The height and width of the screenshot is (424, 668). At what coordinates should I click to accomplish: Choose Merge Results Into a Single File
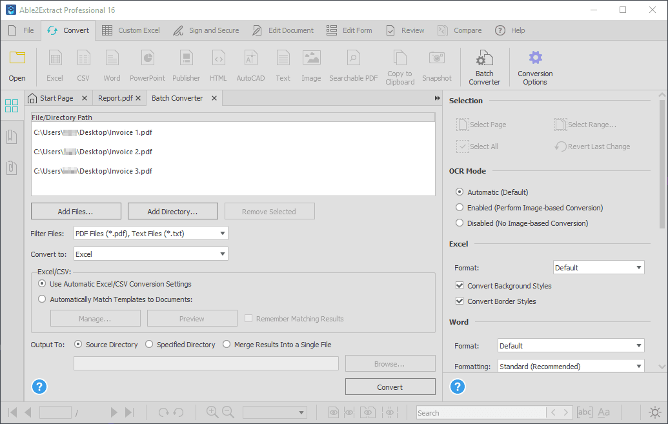point(227,344)
